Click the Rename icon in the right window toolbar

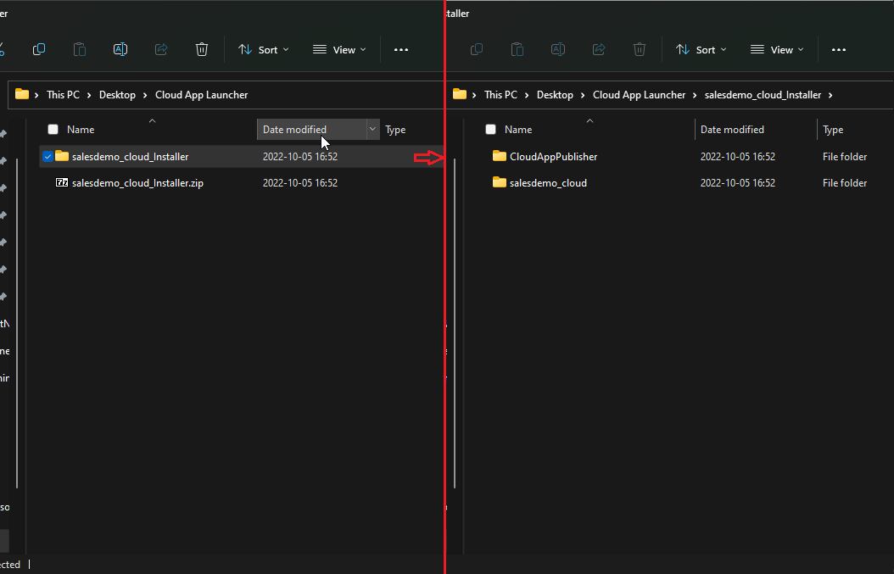[558, 49]
